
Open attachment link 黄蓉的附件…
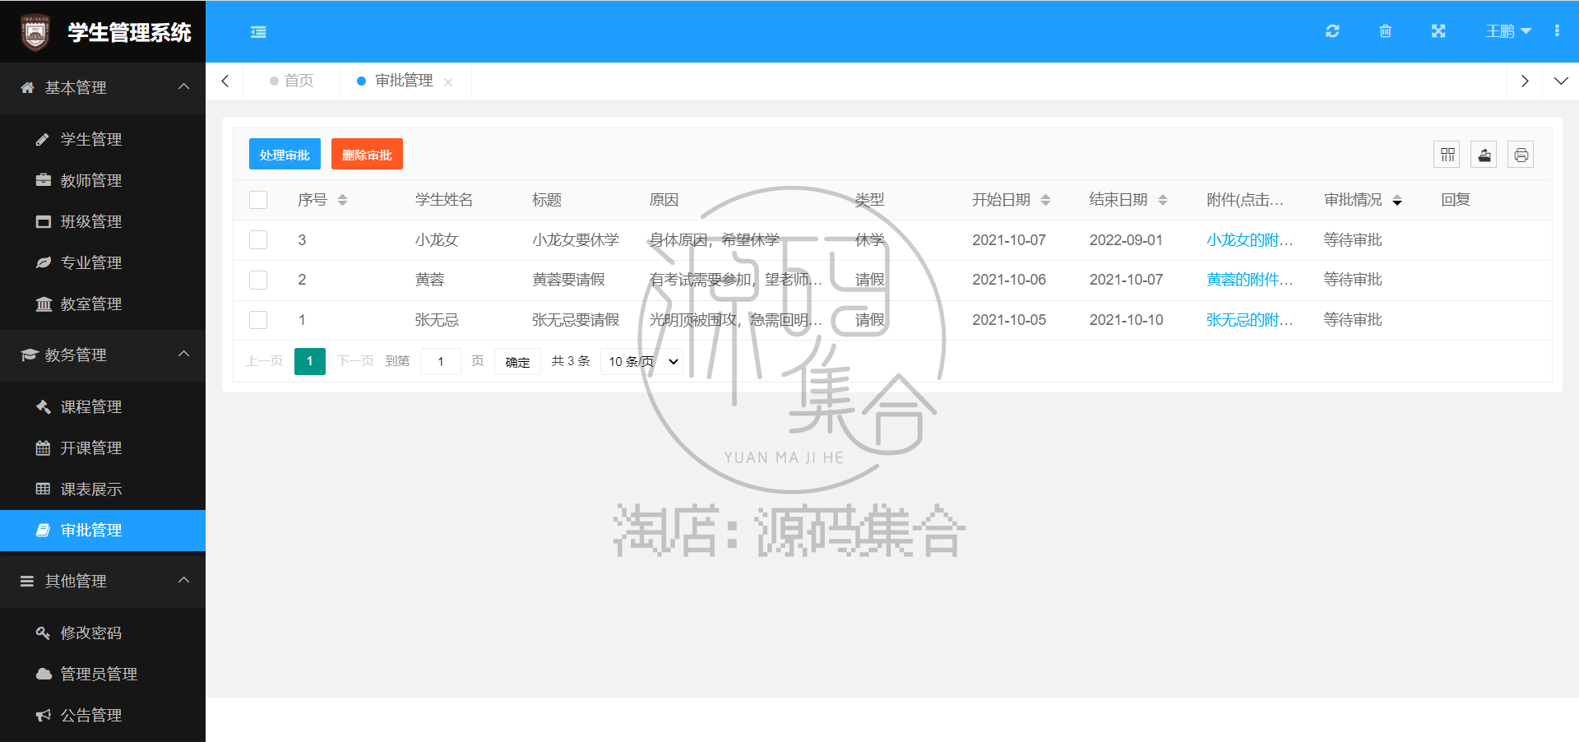(x=1249, y=280)
